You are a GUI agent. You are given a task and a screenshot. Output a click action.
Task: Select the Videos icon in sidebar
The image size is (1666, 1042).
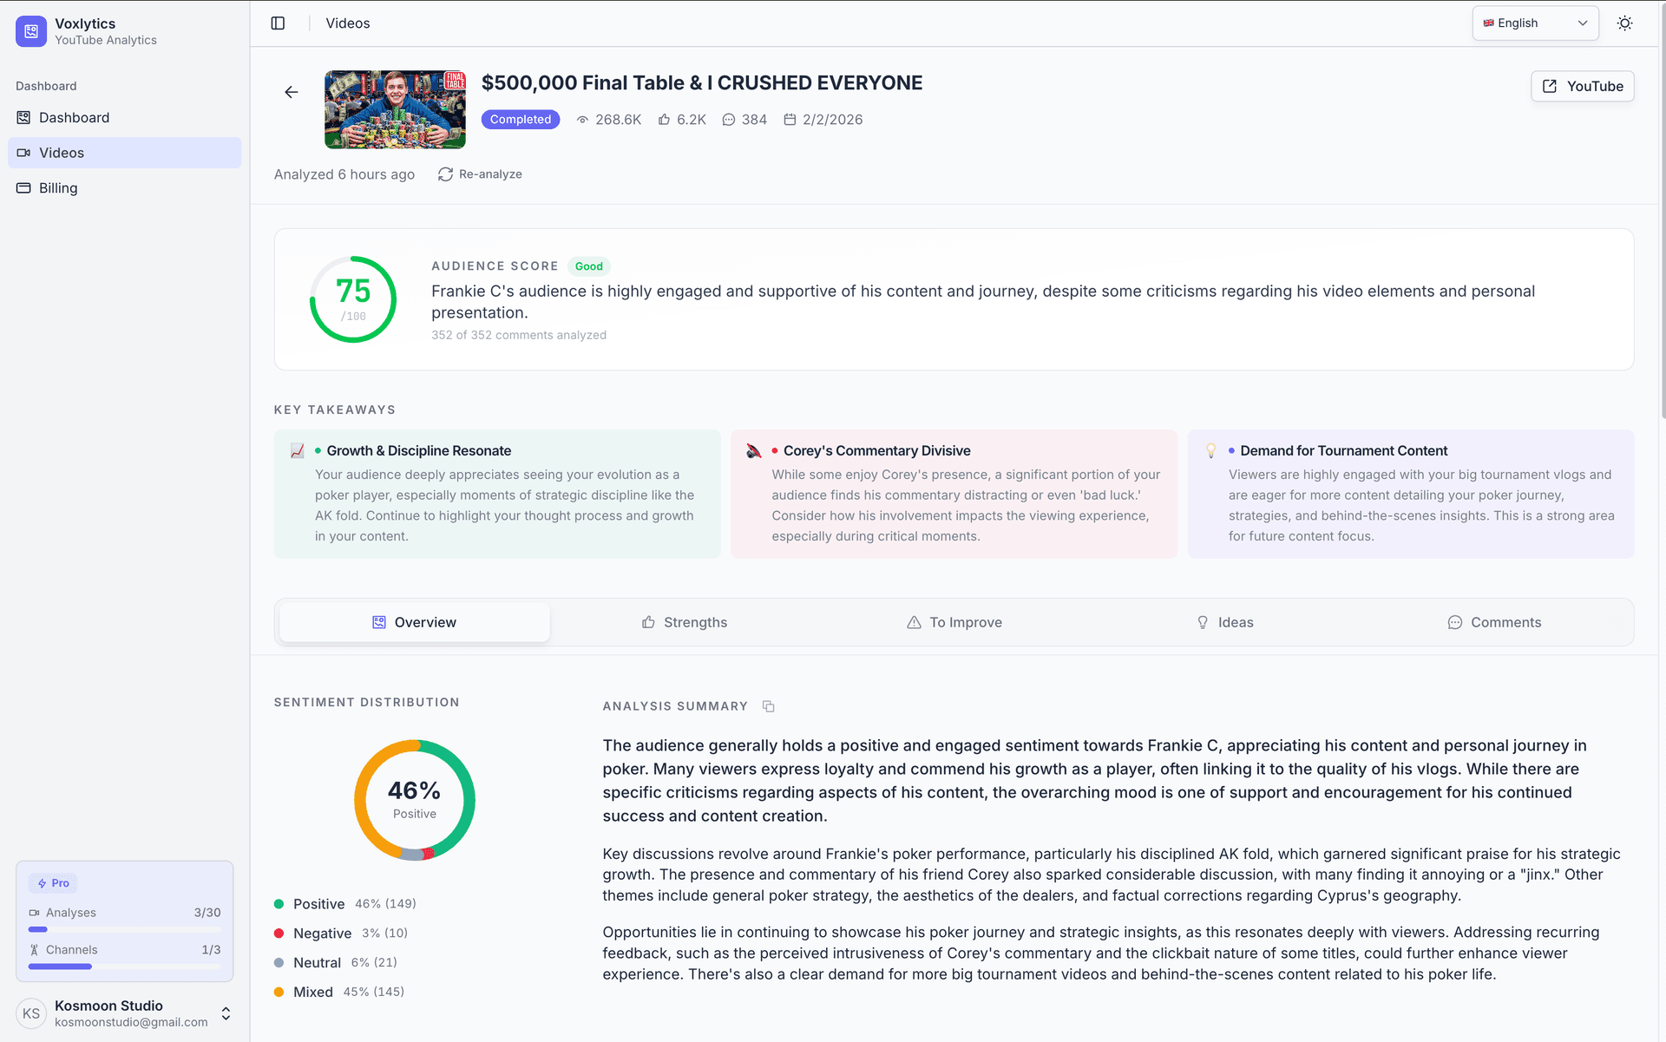click(x=23, y=153)
